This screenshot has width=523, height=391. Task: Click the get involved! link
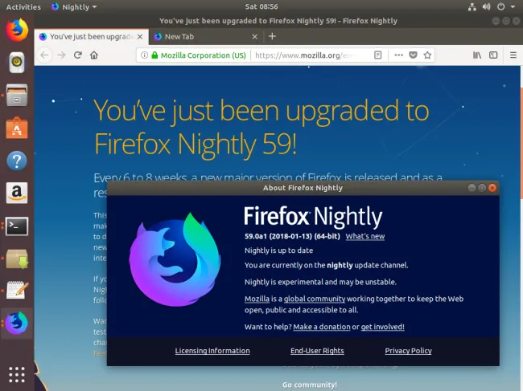(x=382, y=327)
